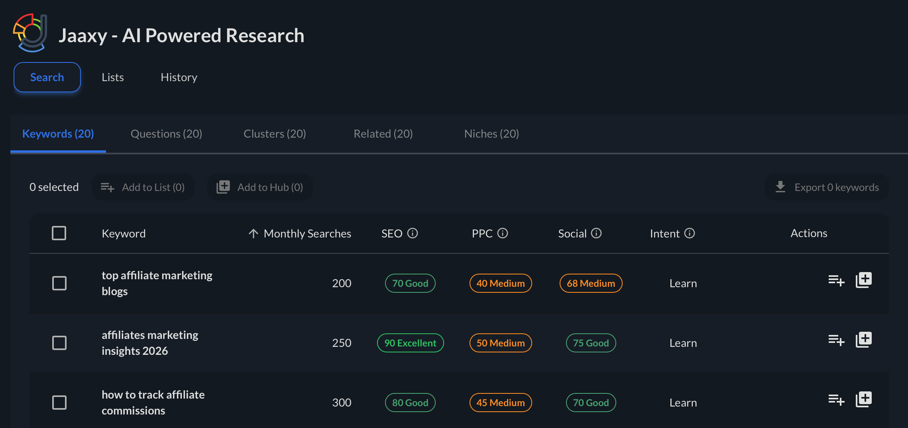Click the '40 Medium' PPC badge

(x=501, y=283)
